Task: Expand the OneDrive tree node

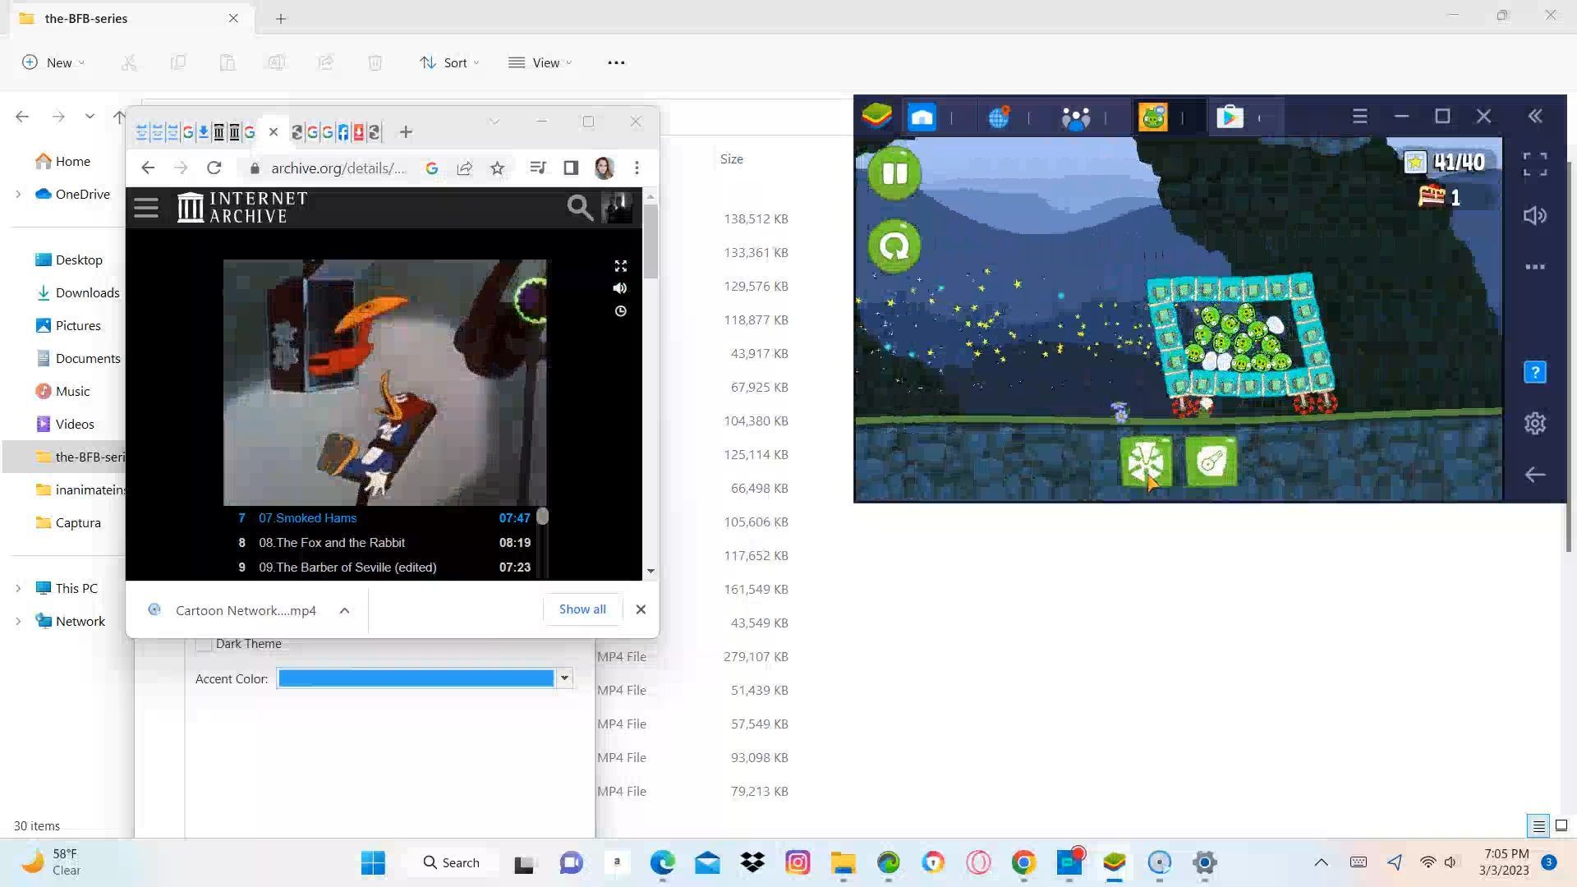Action: (18, 195)
